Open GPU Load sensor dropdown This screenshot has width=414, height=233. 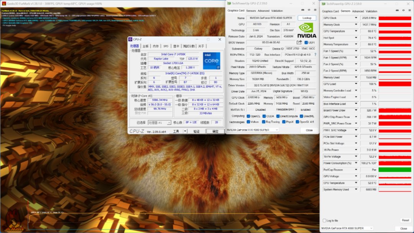[356, 84]
